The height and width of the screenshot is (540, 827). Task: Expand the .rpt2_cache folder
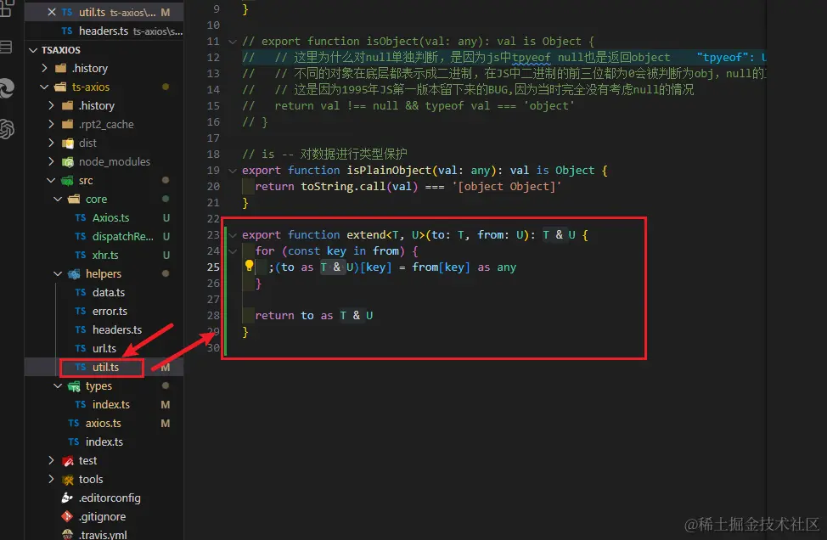tap(51, 125)
